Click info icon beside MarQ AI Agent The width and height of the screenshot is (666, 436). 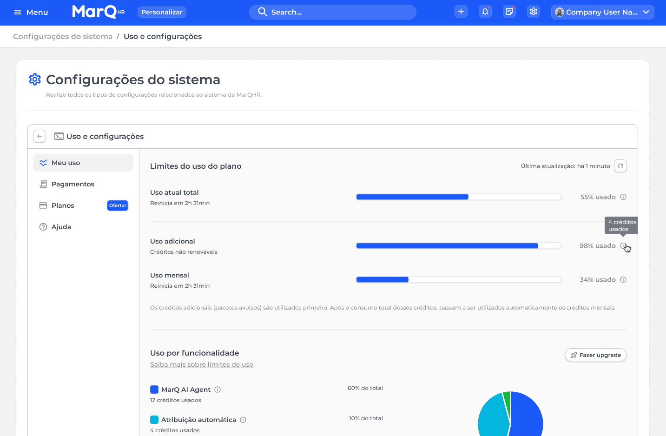pos(218,390)
